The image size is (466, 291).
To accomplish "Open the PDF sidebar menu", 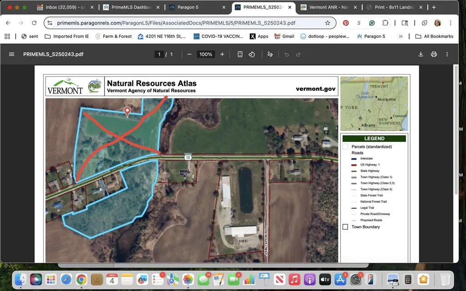I will [x=12, y=54].
